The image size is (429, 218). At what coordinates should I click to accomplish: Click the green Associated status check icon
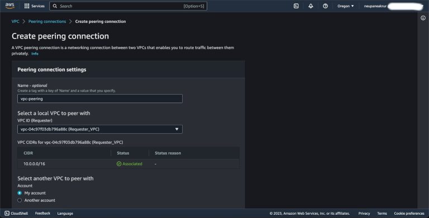tap(119, 164)
